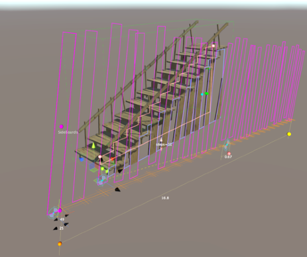Click the white up-arrow above steps=11

pyautogui.click(x=161, y=140)
